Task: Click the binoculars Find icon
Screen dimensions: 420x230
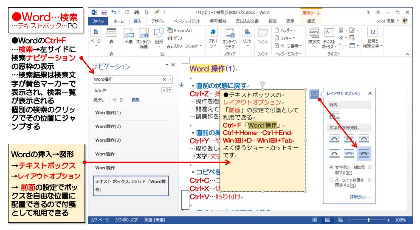Action: click(x=137, y=12)
